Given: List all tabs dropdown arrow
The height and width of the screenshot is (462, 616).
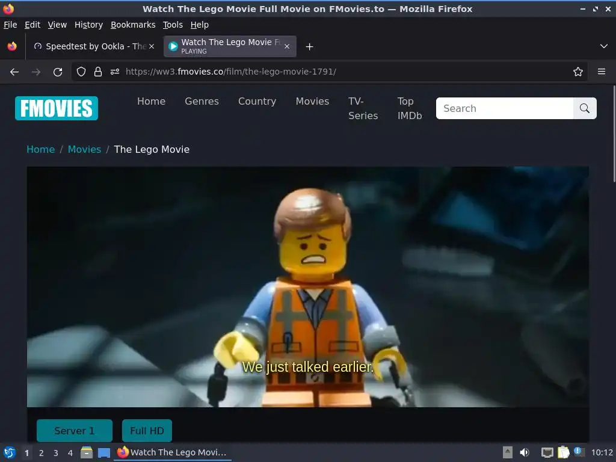Looking at the screenshot, I should point(604,46).
